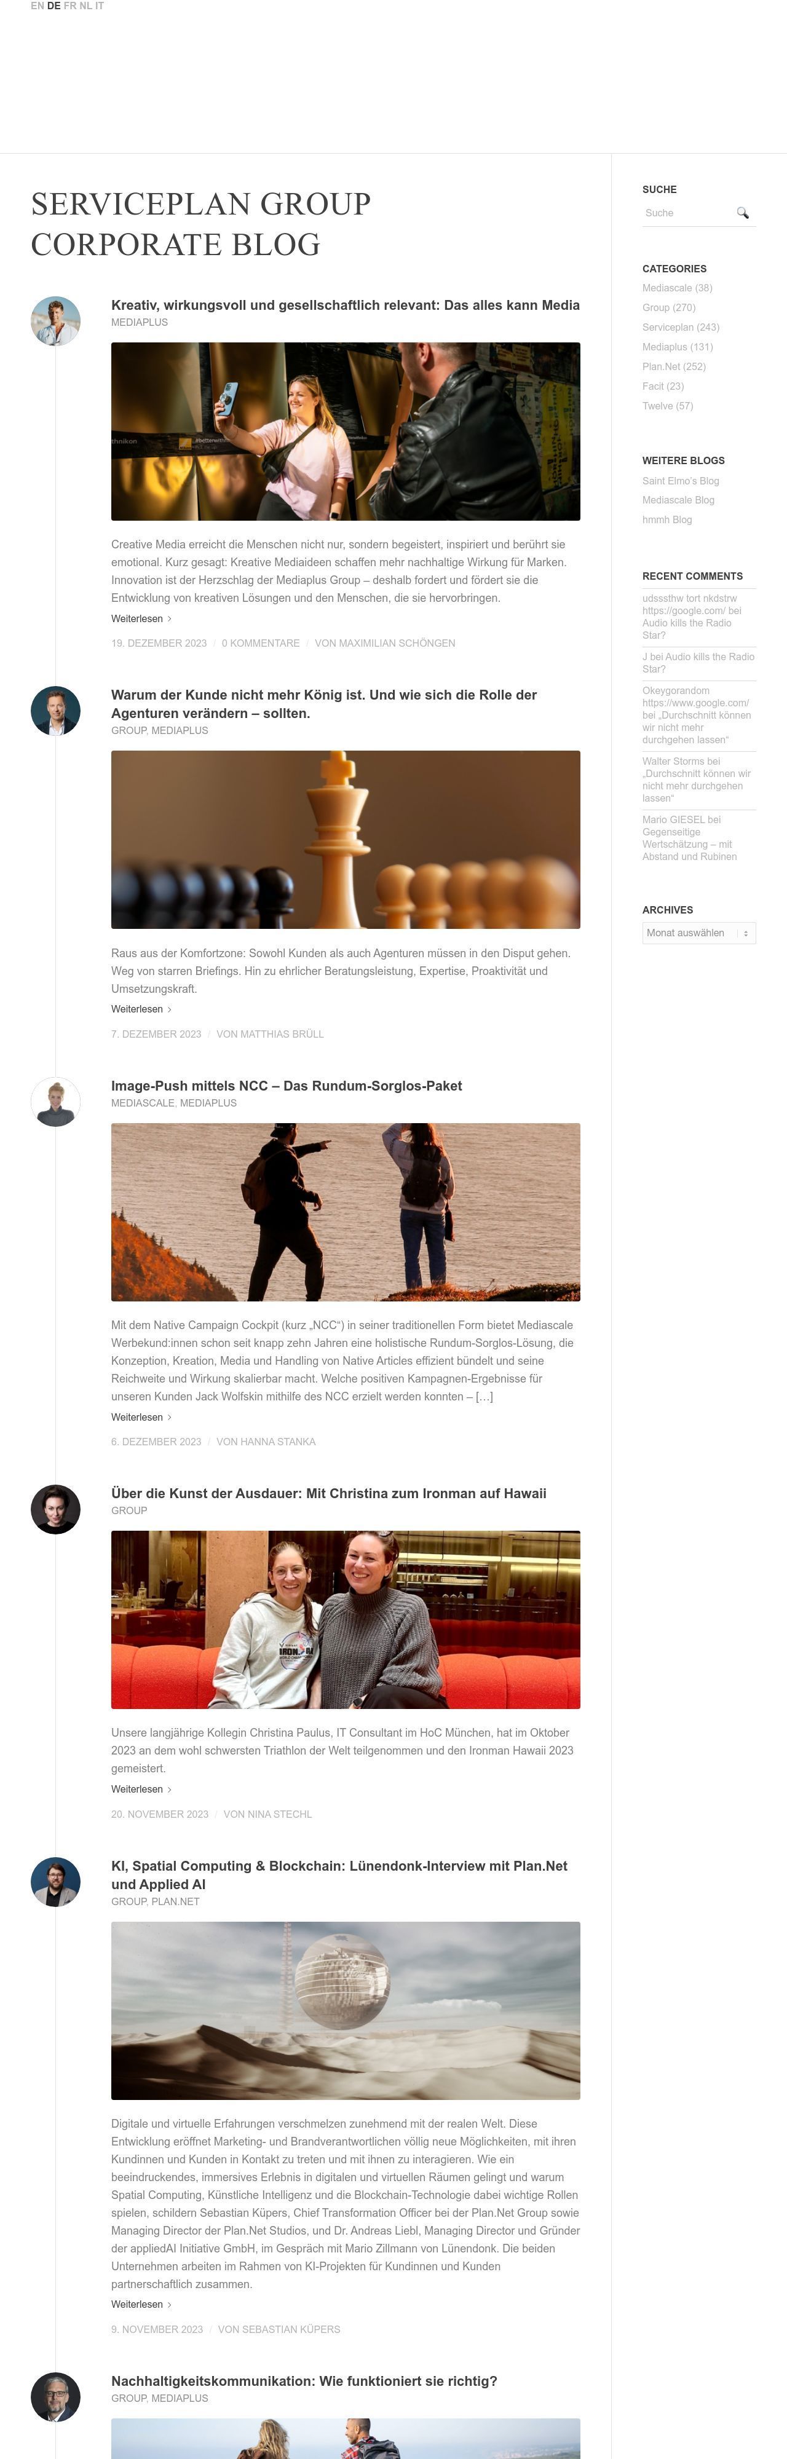The height and width of the screenshot is (2459, 787).
Task: Click the search magnifier icon
Action: (742, 213)
